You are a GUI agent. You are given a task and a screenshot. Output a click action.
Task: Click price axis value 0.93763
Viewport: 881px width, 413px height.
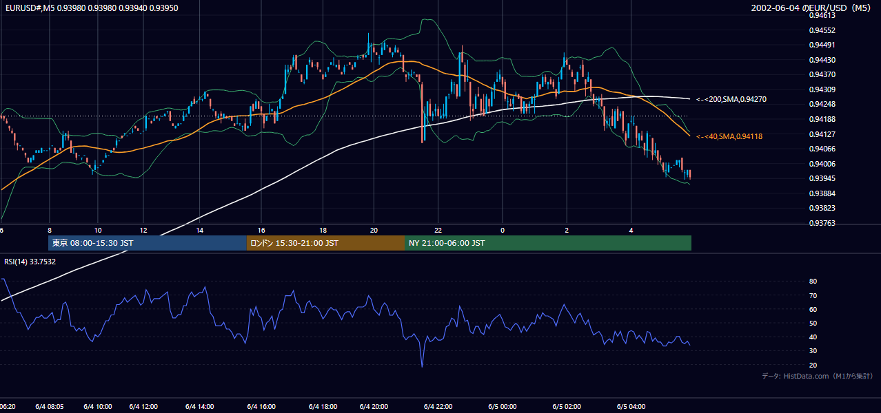click(822, 223)
